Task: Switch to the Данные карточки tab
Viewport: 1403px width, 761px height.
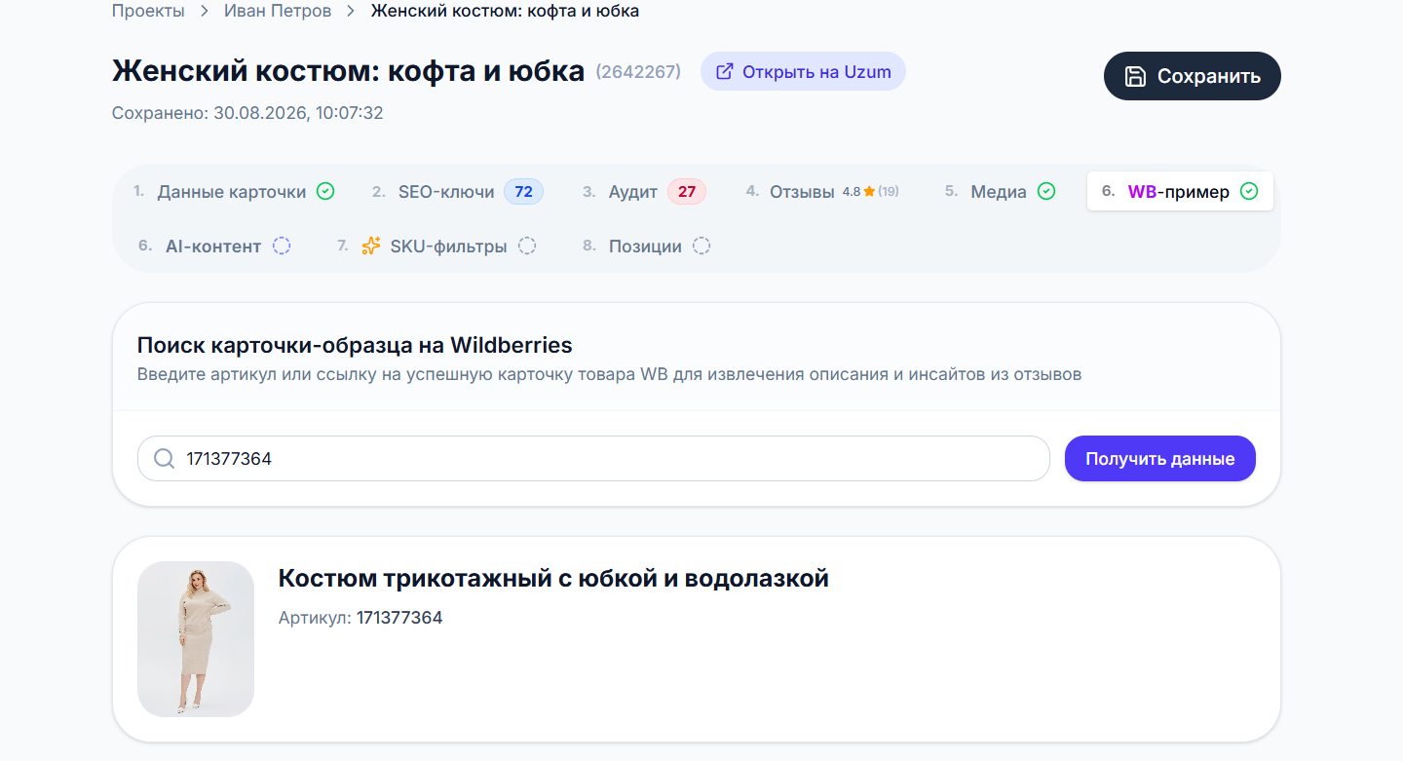Action: click(x=234, y=192)
